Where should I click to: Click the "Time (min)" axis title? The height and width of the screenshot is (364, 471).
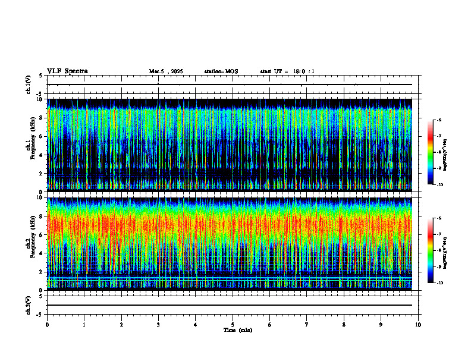pyautogui.click(x=238, y=330)
